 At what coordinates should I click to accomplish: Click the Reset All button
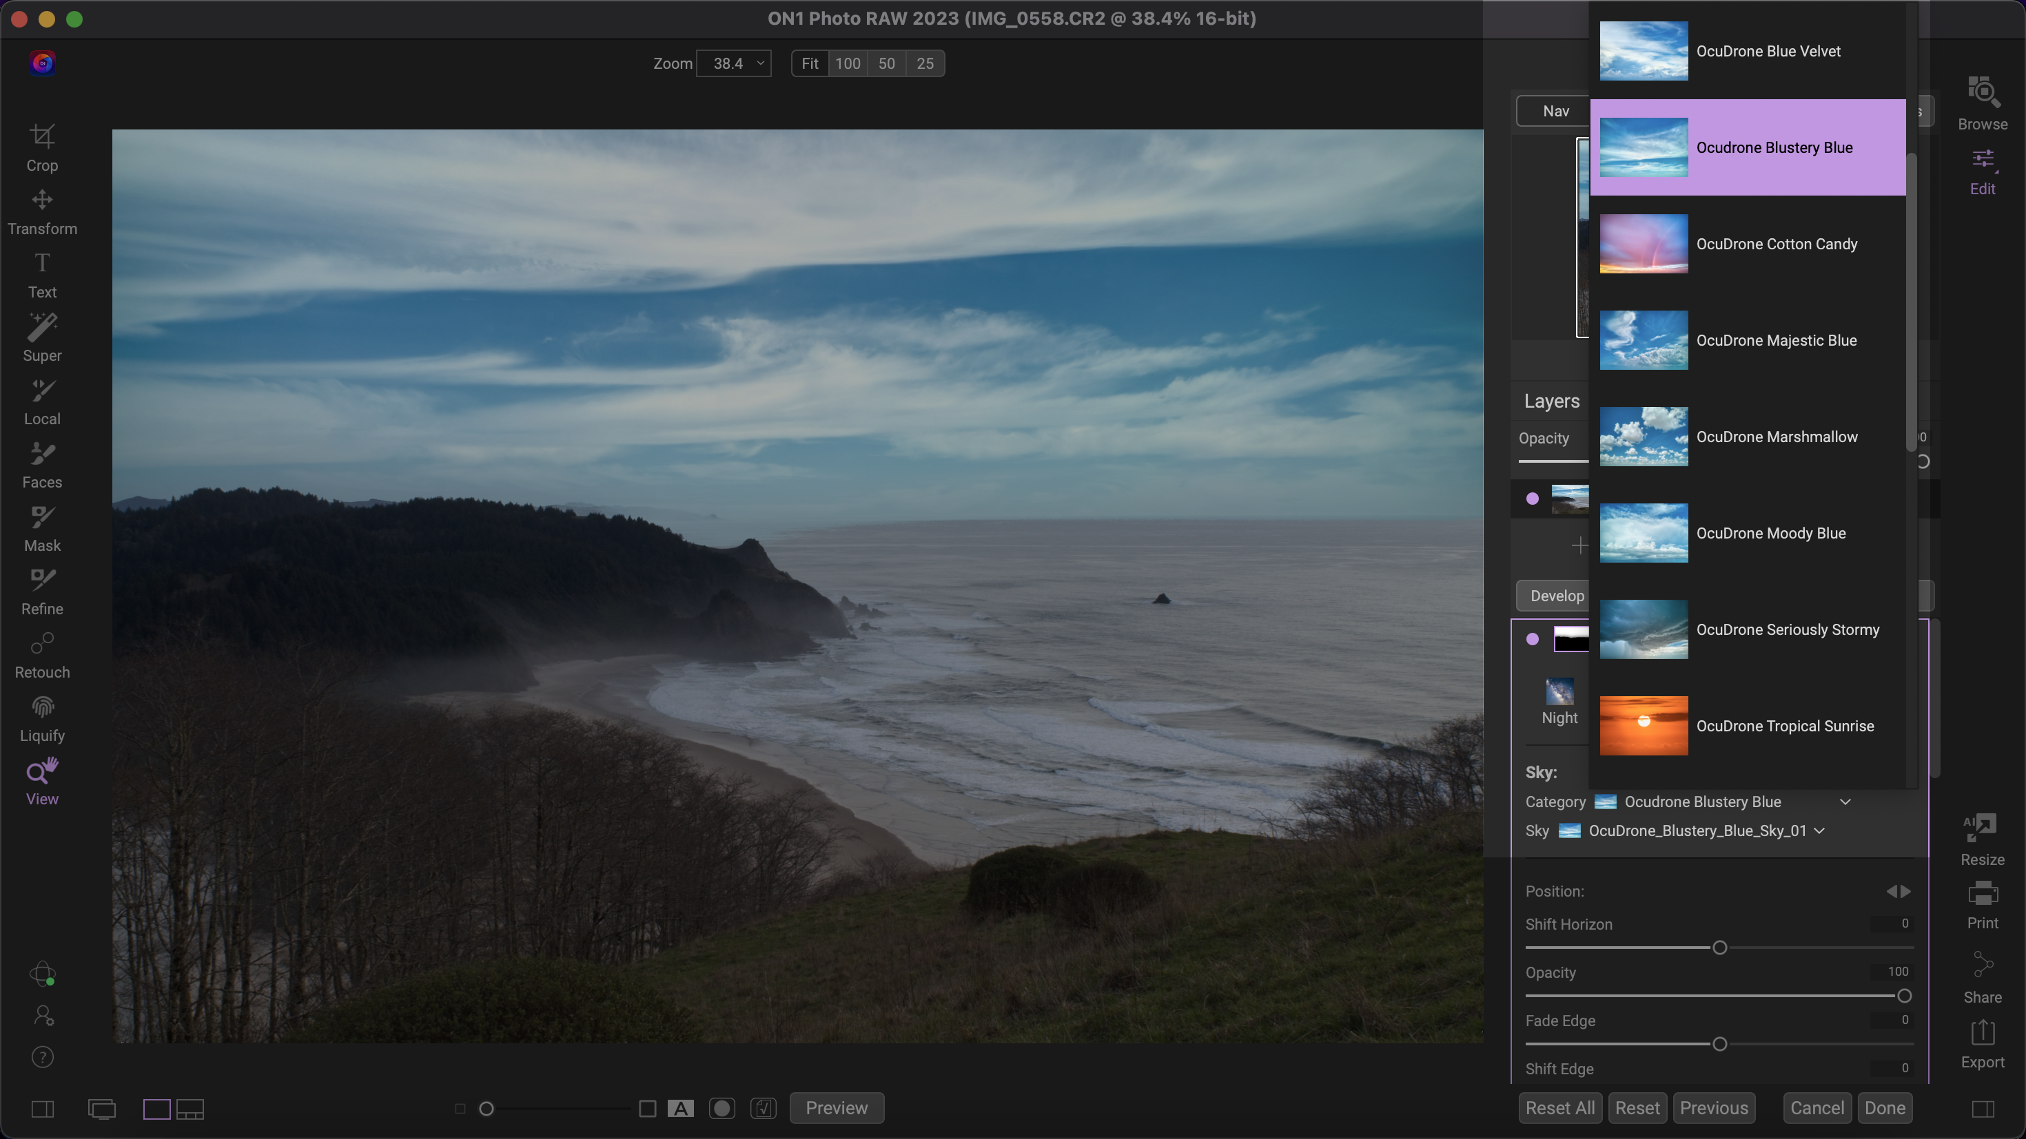pyautogui.click(x=1559, y=1107)
